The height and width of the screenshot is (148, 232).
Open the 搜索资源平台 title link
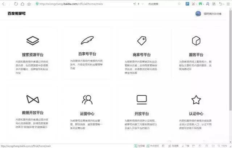click(x=33, y=55)
